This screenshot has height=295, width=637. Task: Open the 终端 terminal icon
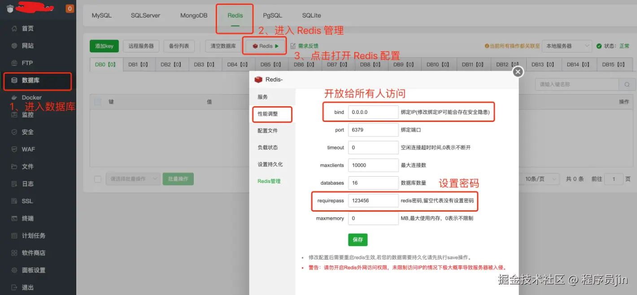pos(14,218)
